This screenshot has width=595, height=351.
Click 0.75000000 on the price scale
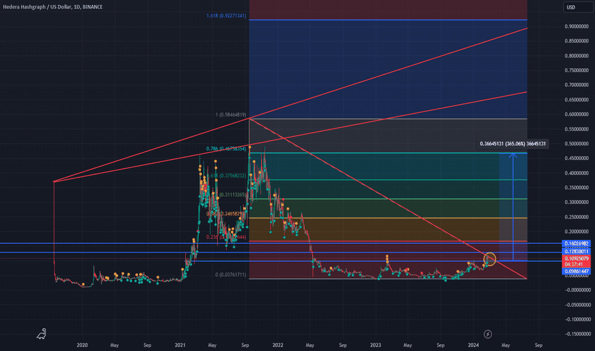[x=576, y=71]
